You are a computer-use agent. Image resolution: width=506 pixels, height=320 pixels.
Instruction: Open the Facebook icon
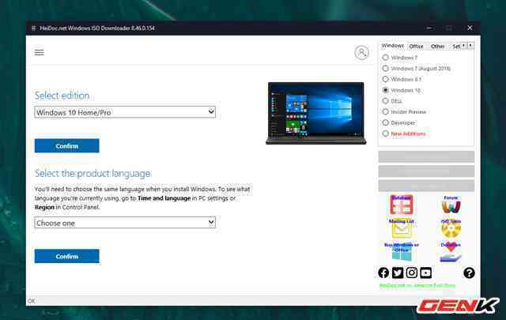(x=383, y=273)
